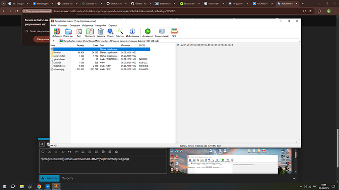
Task: Open the tab search dropdown in Chrome
Action: pyautogui.click(x=3, y=3)
